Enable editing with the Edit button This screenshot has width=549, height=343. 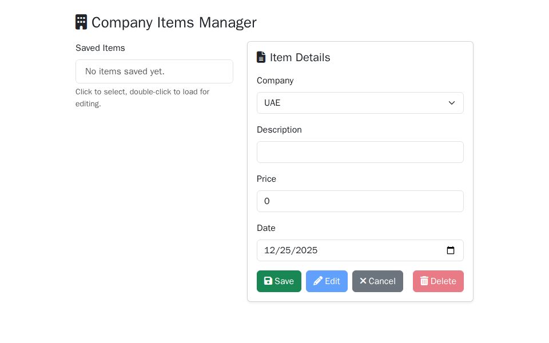point(327,281)
